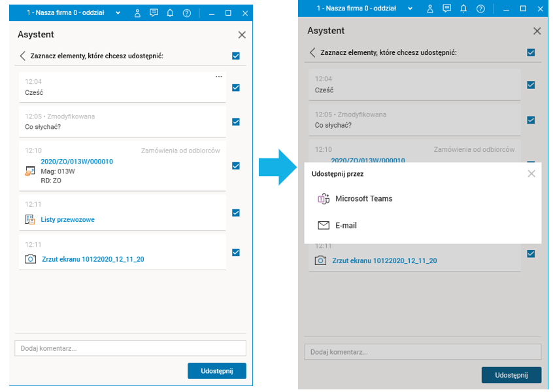Open user profile icon in left window
553x392 pixels.
pyautogui.click(x=137, y=14)
